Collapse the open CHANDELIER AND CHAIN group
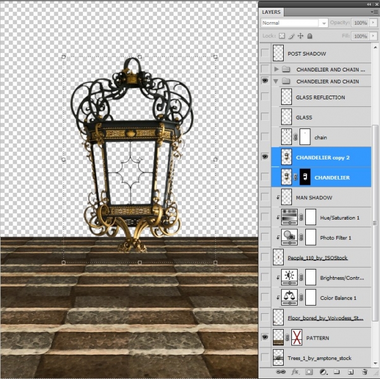Image resolution: width=380 pixels, height=379 pixels. [x=275, y=82]
